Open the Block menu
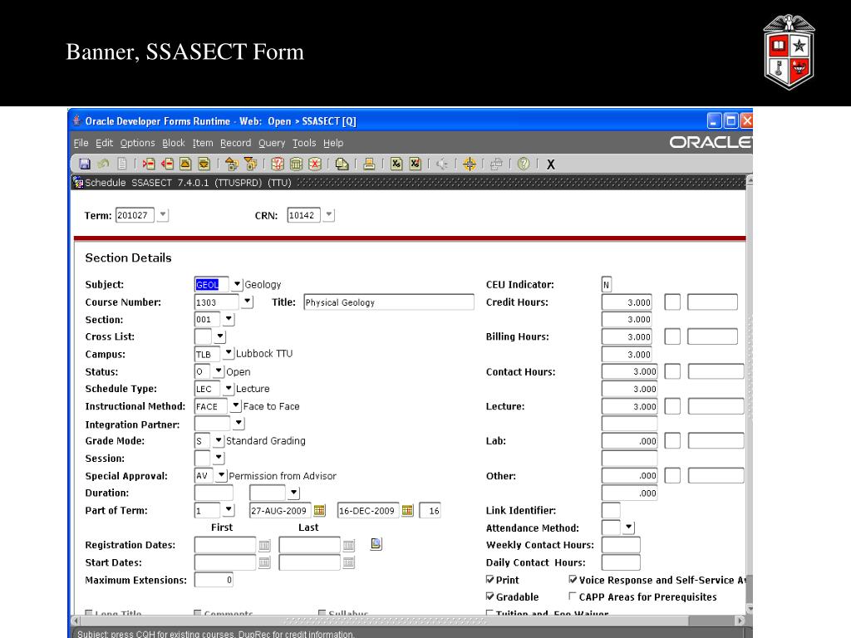Screen dimensions: 851x638 coord(174,143)
